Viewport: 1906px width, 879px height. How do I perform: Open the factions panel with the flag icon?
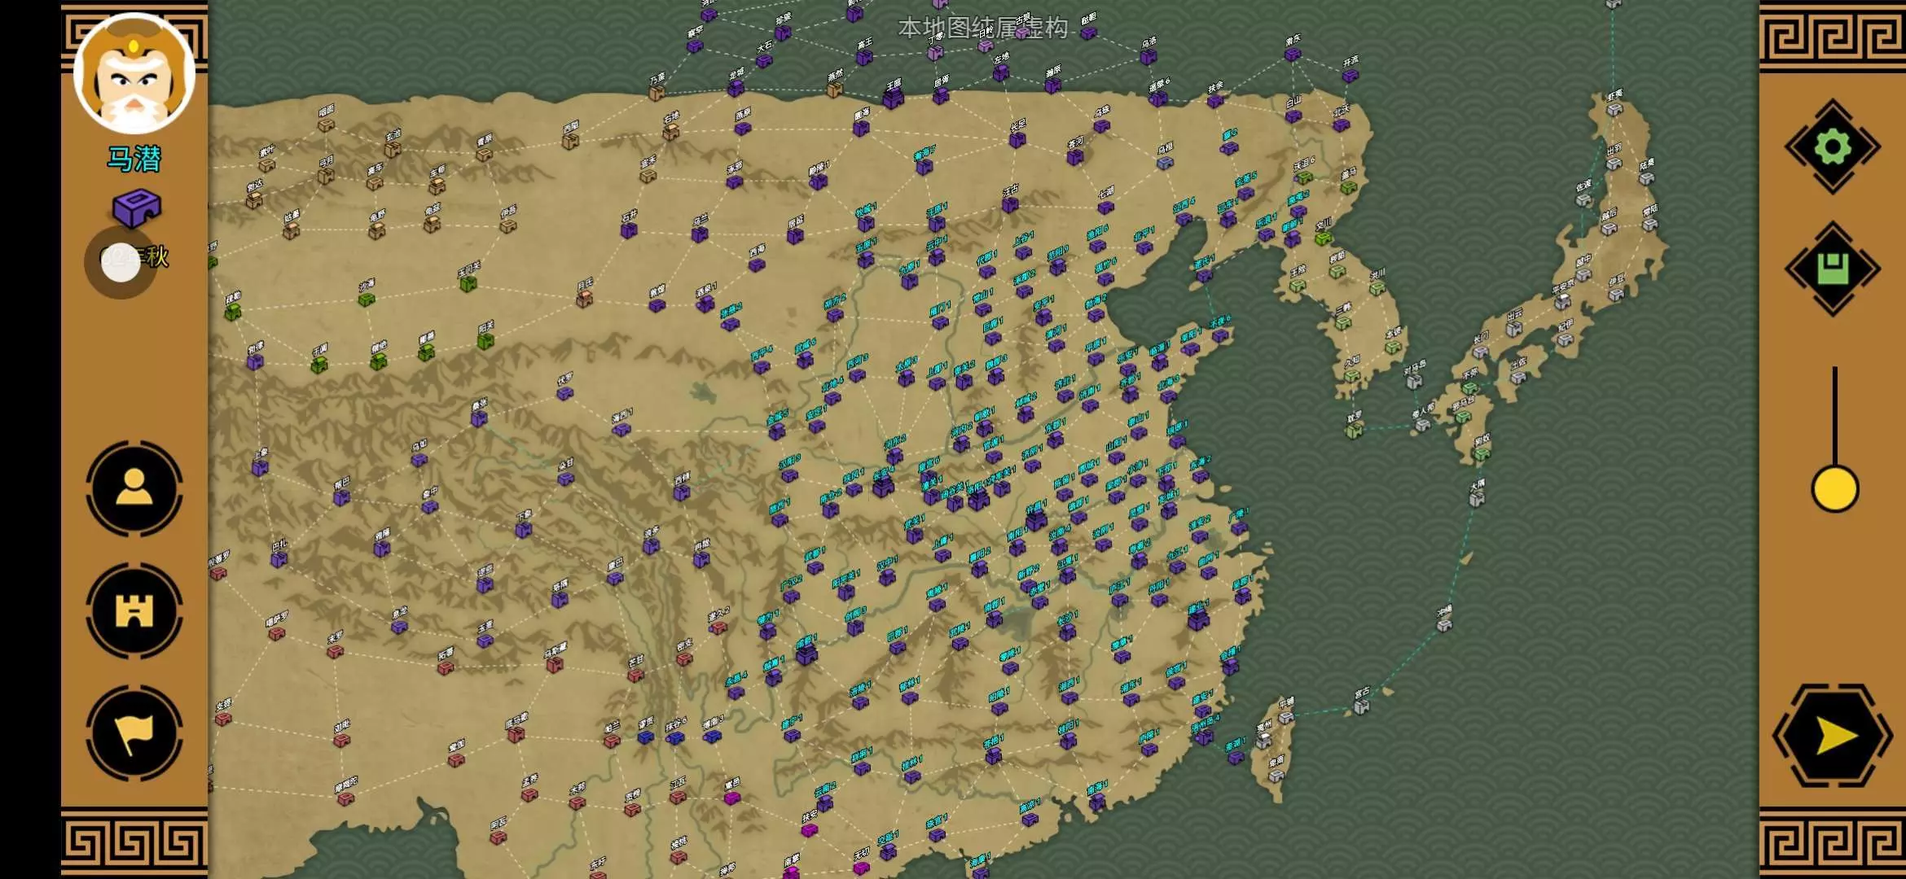click(134, 732)
